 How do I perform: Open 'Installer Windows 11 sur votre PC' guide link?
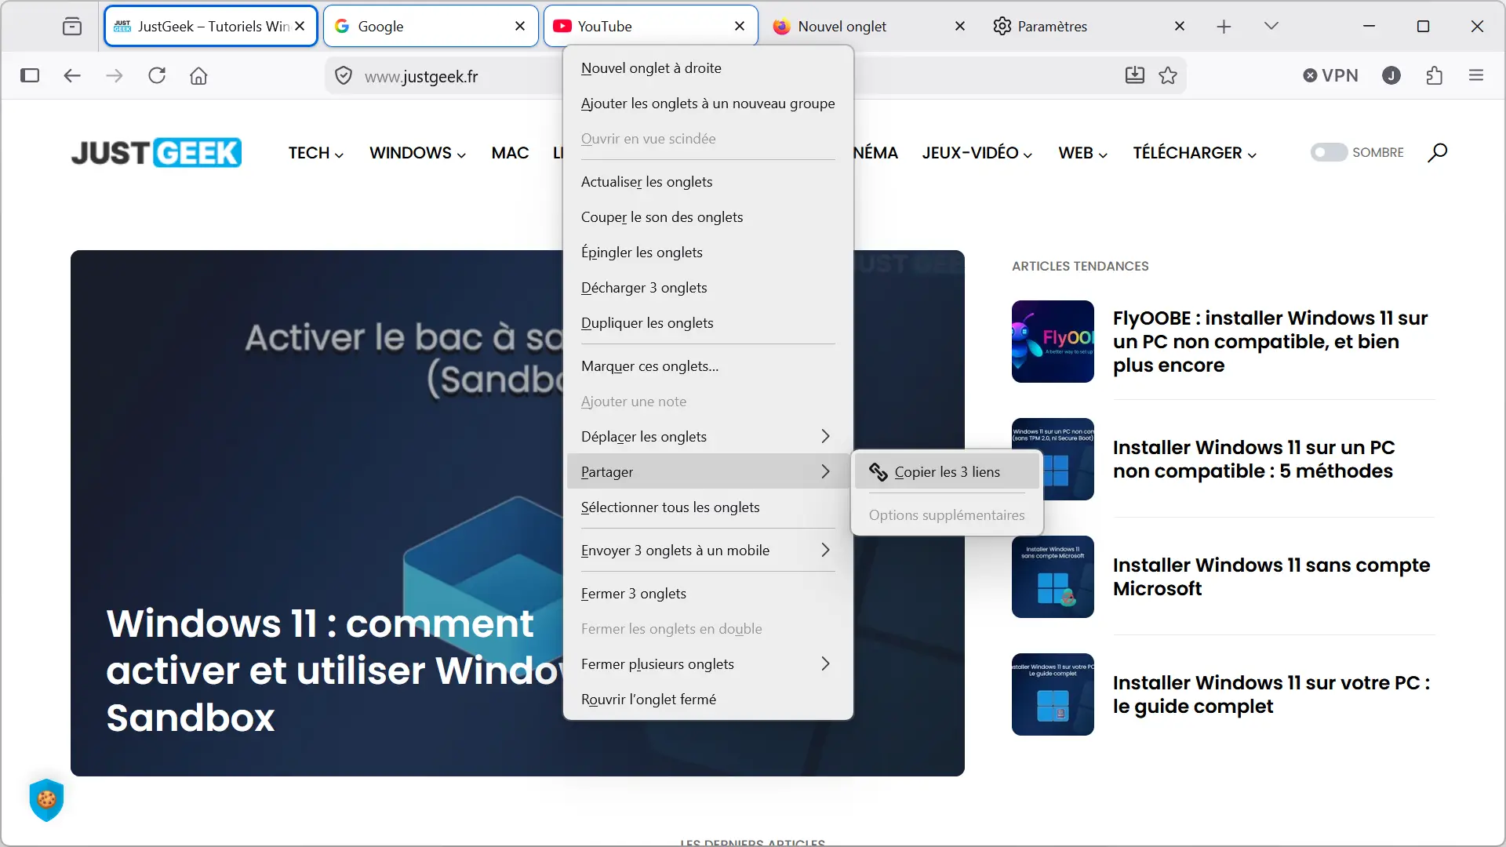point(1271,694)
